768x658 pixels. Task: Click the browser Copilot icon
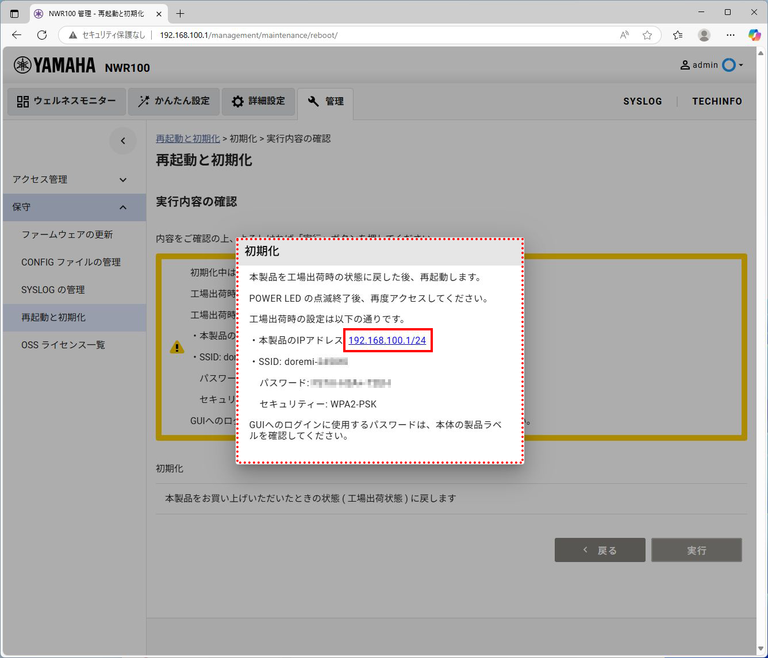[754, 35]
